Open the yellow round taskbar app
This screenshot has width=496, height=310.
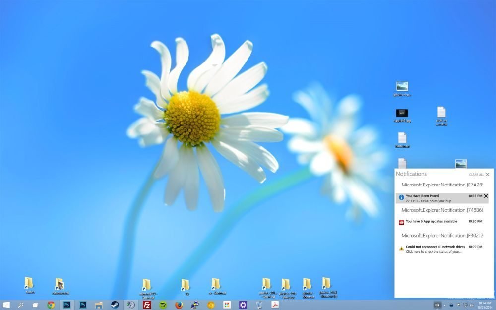click(211, 305)
